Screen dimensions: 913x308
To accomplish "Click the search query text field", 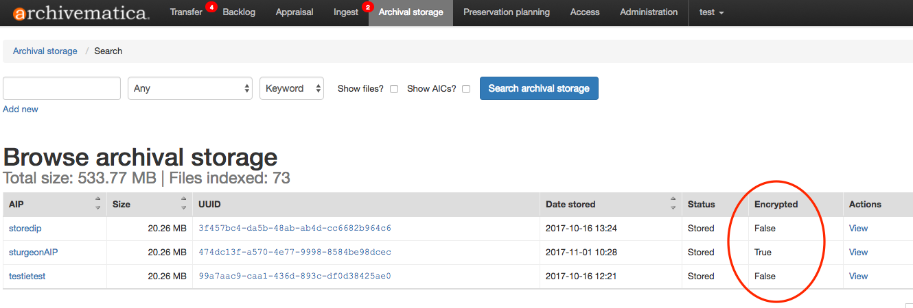I will 62,88.
